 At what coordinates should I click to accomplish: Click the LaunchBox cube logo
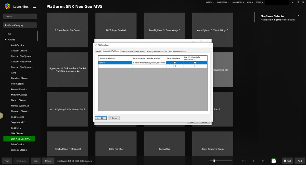pyautogui.click(x=7, y=6)
